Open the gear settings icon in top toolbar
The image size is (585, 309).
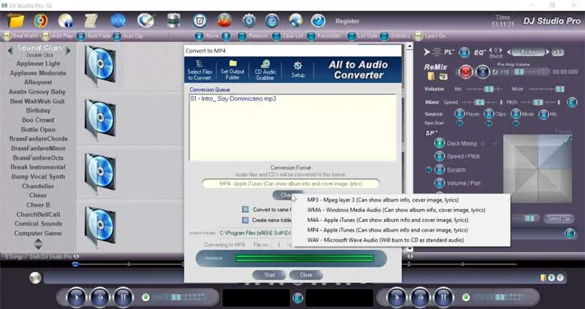click(249, 20)
